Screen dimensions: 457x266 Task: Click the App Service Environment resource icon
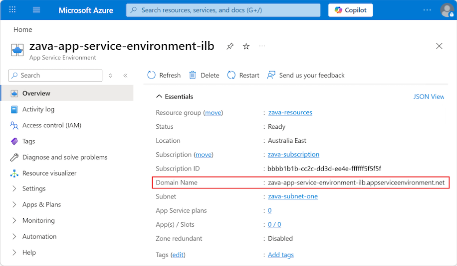pos(17,50)
